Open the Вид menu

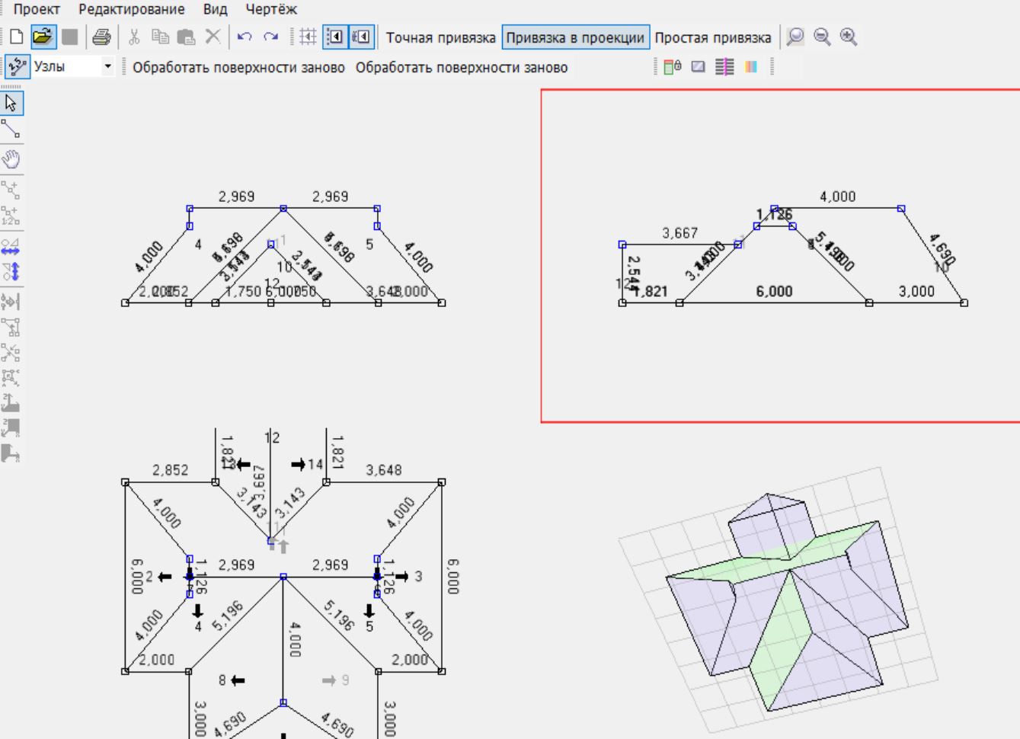pos(215,9)
